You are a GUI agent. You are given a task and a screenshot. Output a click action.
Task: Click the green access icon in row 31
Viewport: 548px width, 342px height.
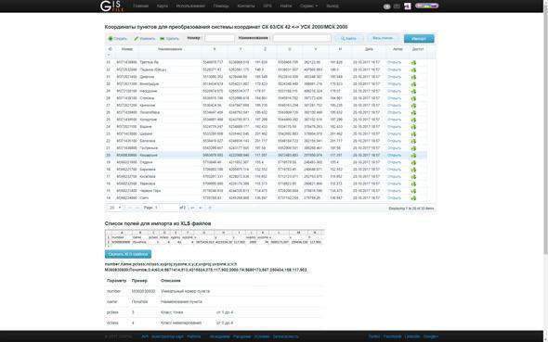(x=413, y=77)
